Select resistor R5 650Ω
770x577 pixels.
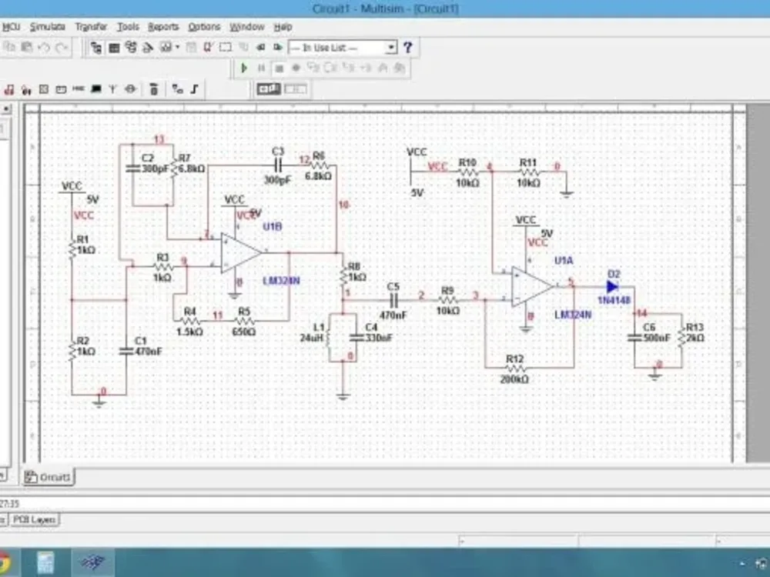click(244, 322)
